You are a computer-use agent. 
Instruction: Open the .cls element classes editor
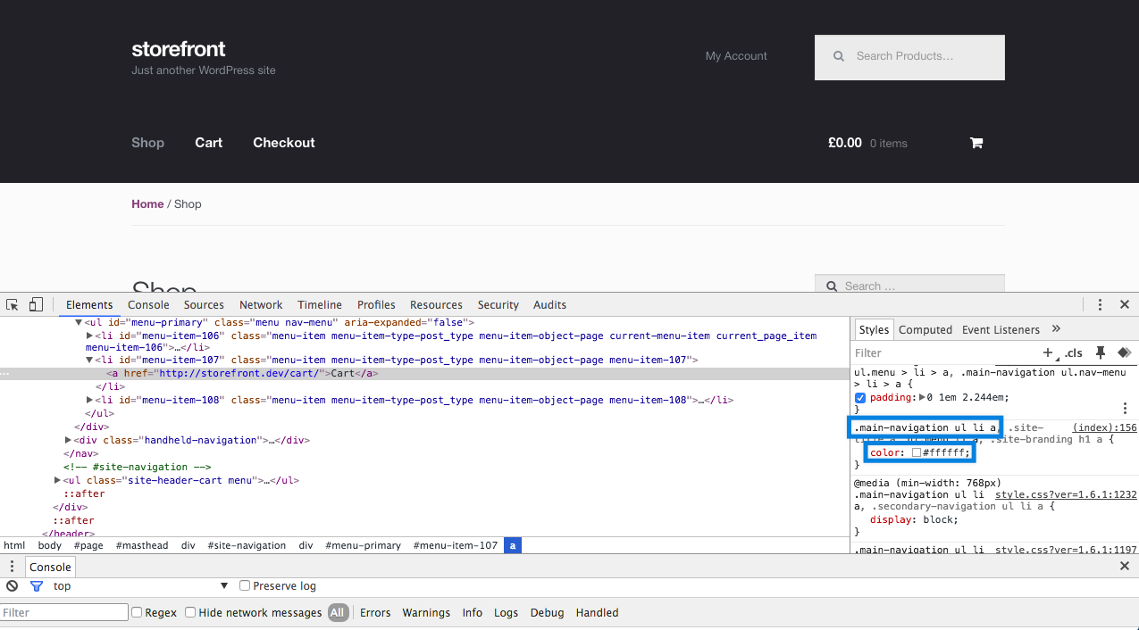coord(1074,353)
